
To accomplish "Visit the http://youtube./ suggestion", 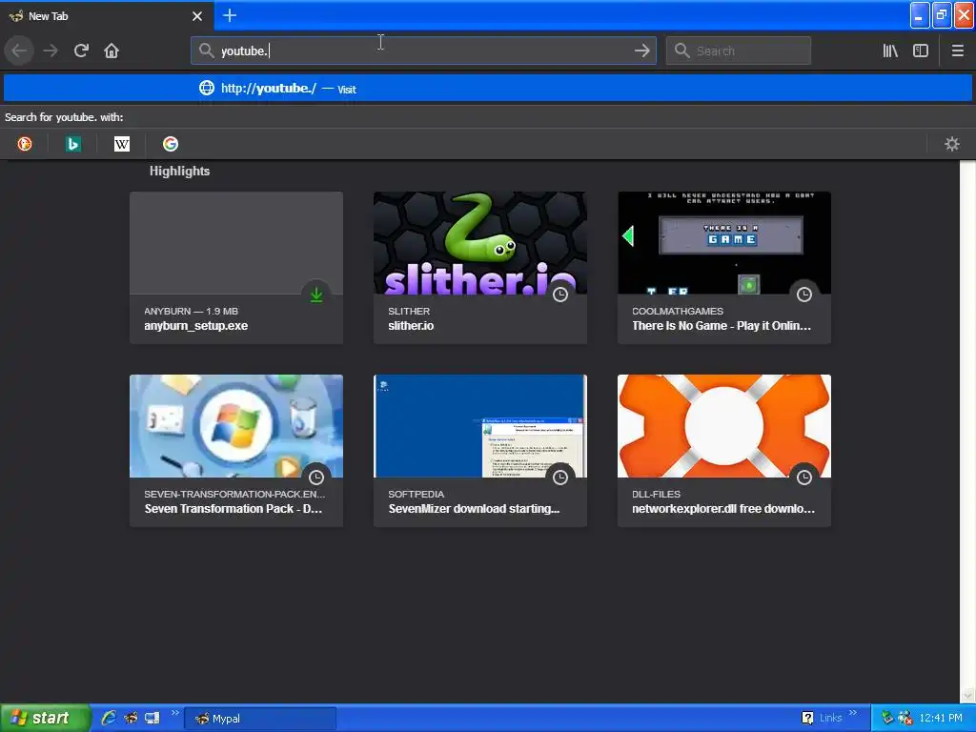I will click(488, 89).
